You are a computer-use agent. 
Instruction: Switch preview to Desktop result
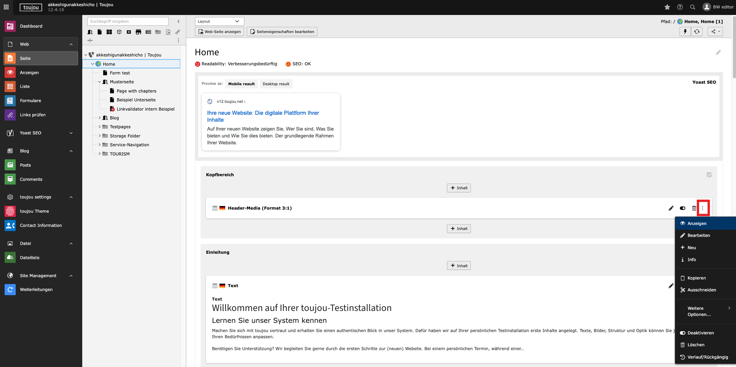[x=276, y=84]
